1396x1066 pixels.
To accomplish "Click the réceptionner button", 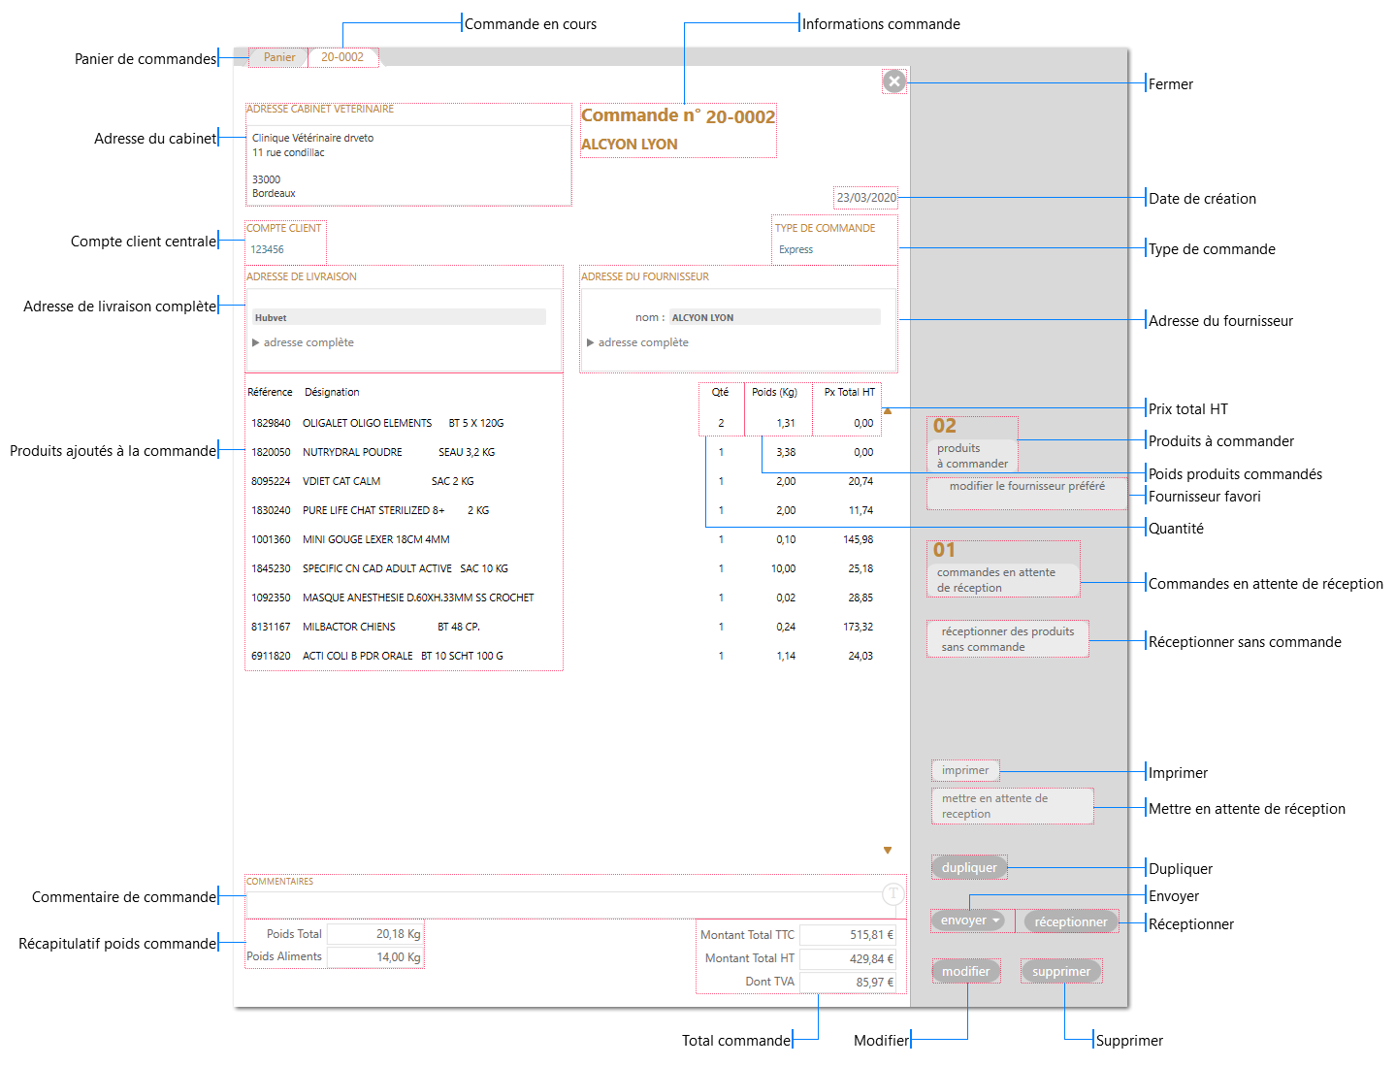I will point(1071,921).
